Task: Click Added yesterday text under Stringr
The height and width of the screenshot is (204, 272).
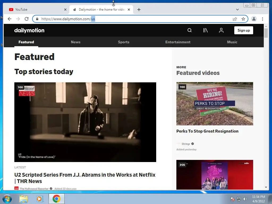Action: (186, 150)
